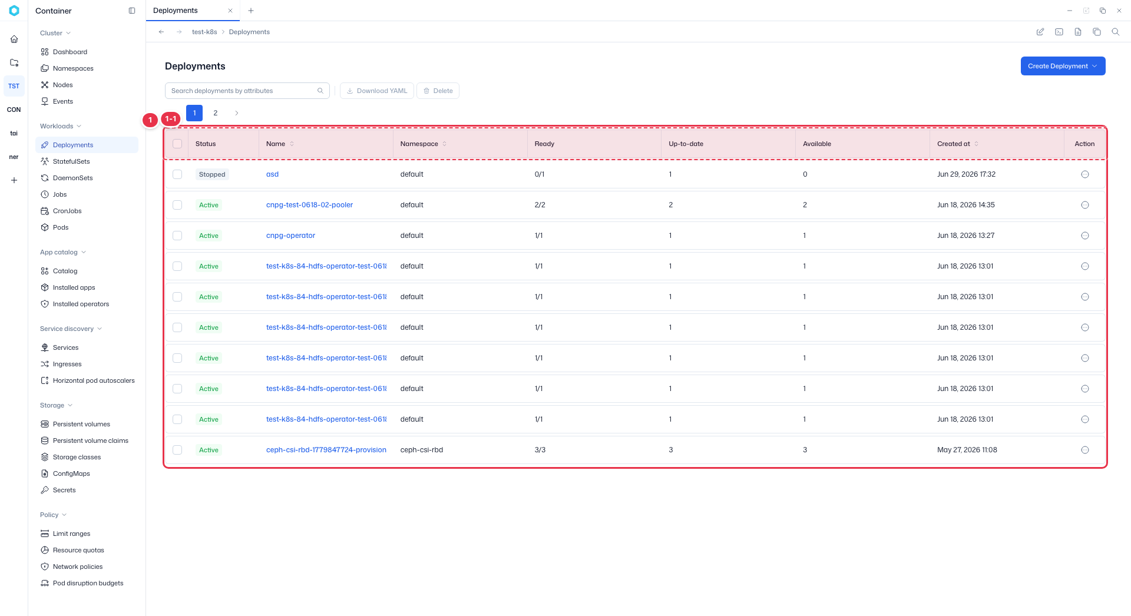This screenshot has width=1131, height=616.
Task: Open action menu for asd deployment
Action: click(x=1084, y=174)
